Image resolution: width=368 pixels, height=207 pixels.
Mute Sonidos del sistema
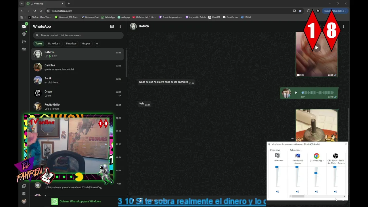[298, 191]
